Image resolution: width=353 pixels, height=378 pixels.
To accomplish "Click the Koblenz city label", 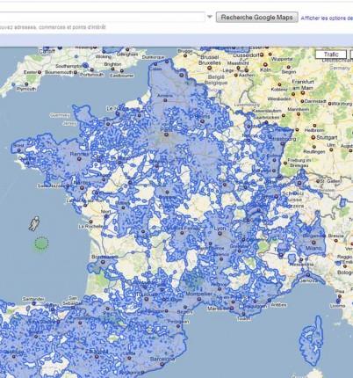I will click(279, 90).
